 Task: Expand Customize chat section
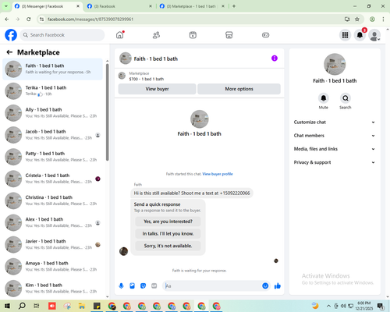pos(335,122)
